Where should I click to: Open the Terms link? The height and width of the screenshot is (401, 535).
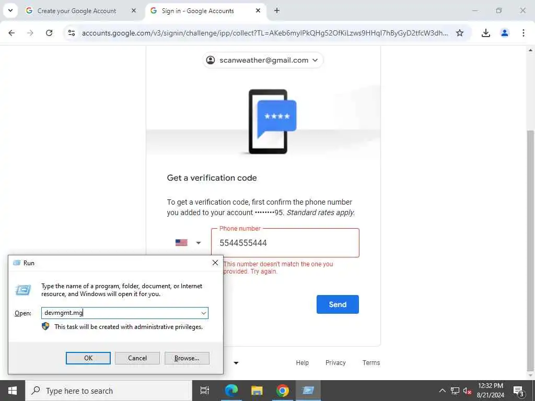[x=371, y=362]
